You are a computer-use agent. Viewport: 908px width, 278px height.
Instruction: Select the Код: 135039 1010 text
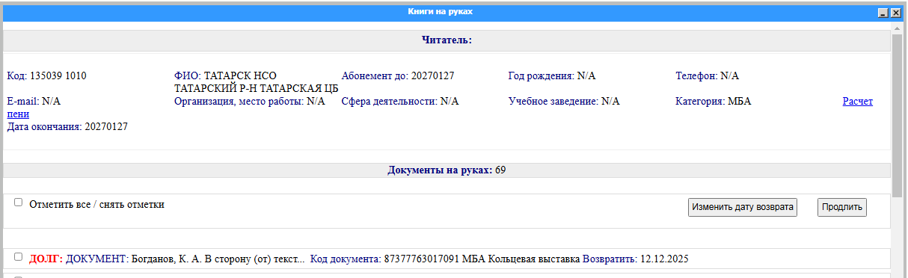point(46,76)
